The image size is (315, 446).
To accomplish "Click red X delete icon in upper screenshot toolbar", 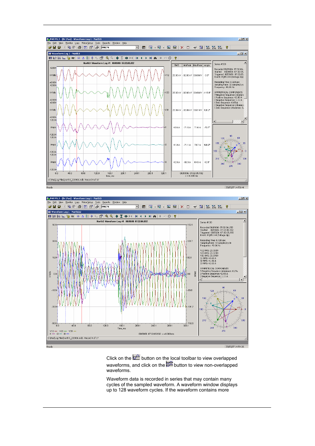I will tap(182, 48).
